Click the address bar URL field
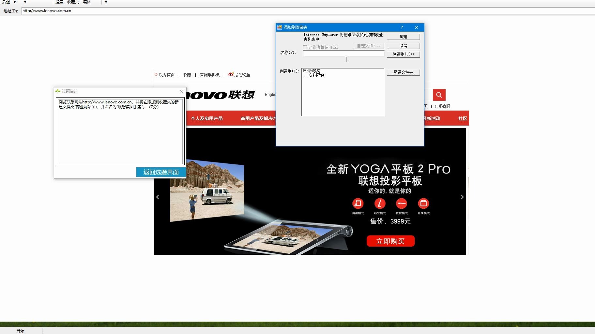 [308, 11]
